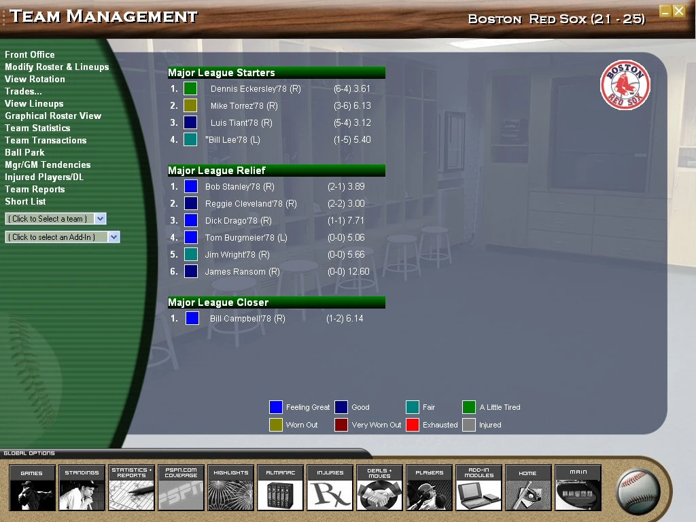This screenshot has width=696, height=522.
Task: Select reliever James Ransom
Action: point(243,272)
